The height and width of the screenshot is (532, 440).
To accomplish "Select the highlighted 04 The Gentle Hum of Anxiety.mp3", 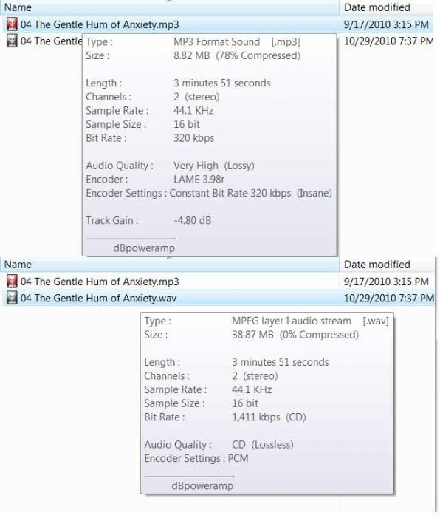I will (x=100, y=24).
